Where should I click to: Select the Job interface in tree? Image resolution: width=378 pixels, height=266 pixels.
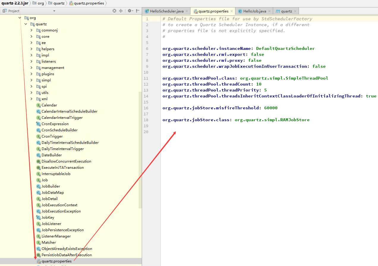45,180
